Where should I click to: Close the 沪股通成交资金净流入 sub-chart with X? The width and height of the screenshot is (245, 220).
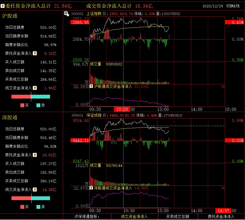(223, 87)
